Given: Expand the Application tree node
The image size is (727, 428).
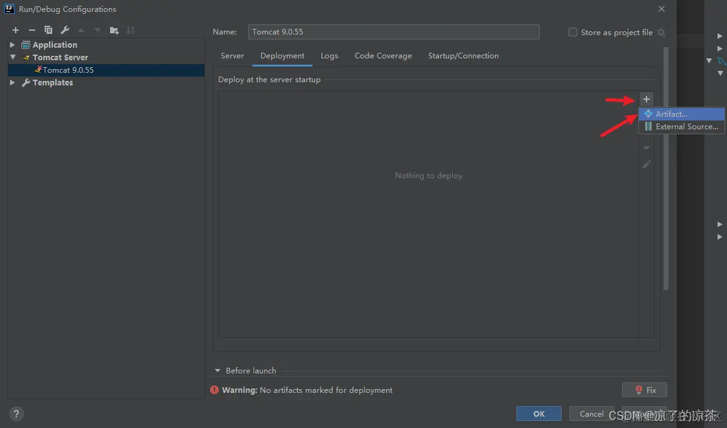Looking at the screenshot, I should click(13, 45).
